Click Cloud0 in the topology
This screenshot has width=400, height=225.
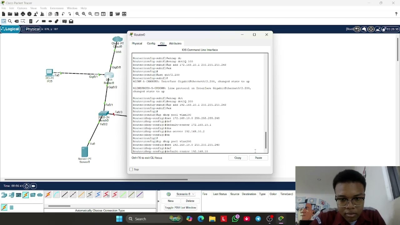pos(117,39)
